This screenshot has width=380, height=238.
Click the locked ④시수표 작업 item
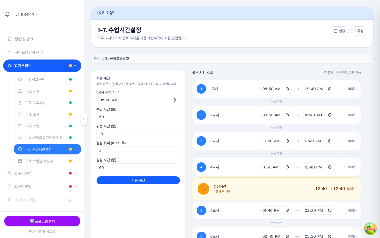tap(42, 200)
